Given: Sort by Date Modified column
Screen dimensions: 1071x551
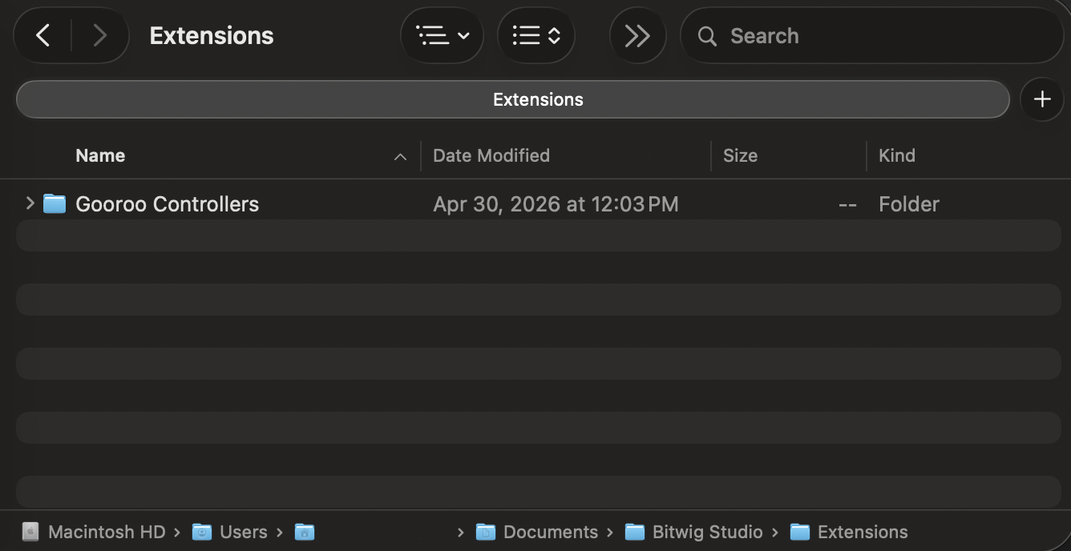Looking at the screenshot, I should coord(491,155).
